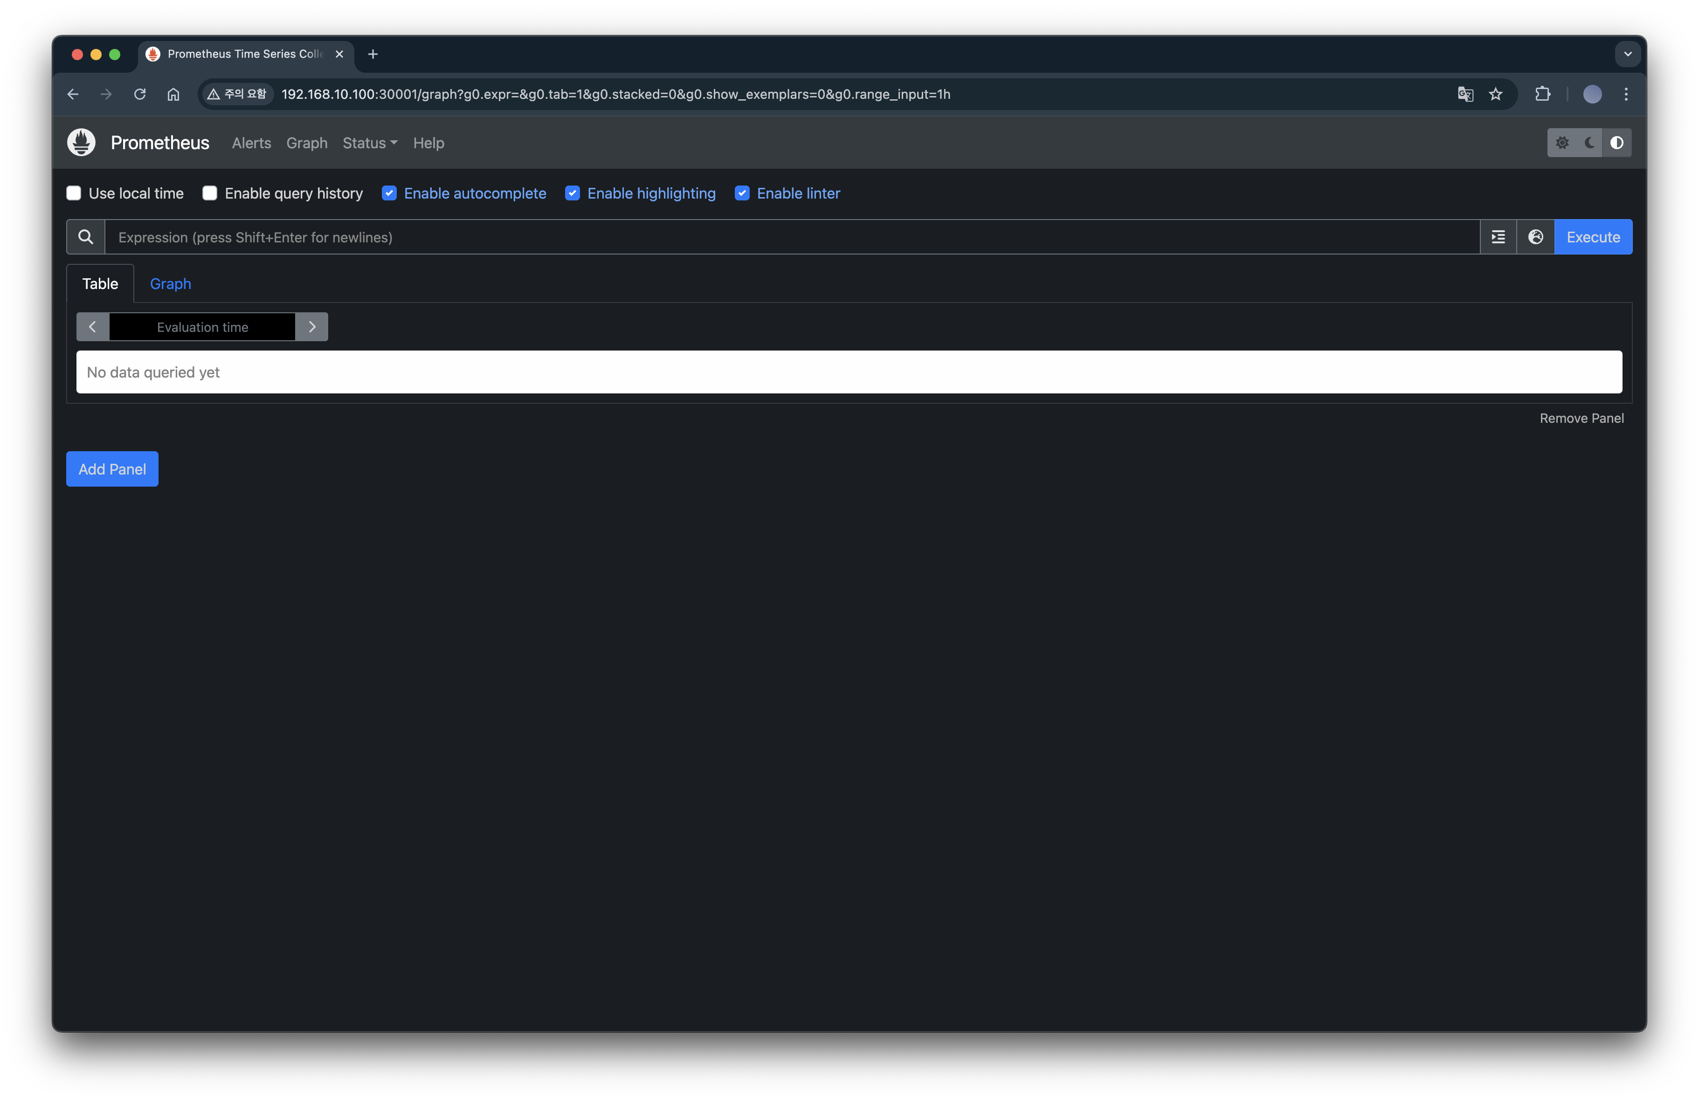This screenshot has width=1699, height=1101.
Task: Click the search magnifier icon
Action: click(86, 237)
